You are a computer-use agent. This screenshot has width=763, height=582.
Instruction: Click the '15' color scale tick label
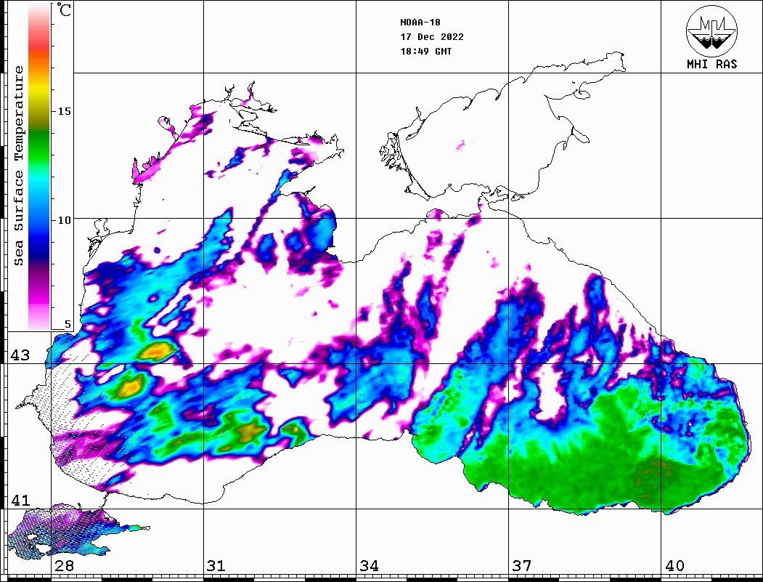[x=64, y=111]
